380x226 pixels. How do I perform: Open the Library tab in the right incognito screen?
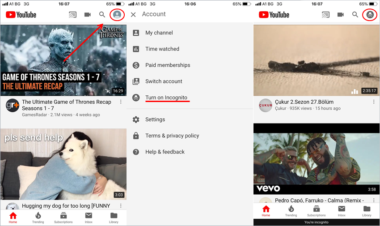click(x=367, y=211)
